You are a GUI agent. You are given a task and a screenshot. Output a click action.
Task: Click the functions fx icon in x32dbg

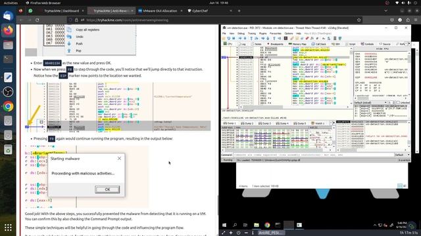click(312, 38)
